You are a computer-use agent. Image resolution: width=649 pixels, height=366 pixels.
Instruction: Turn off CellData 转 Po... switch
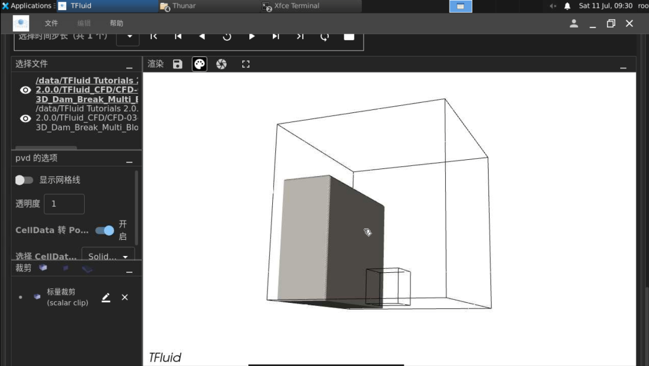(x=105, y=231)
